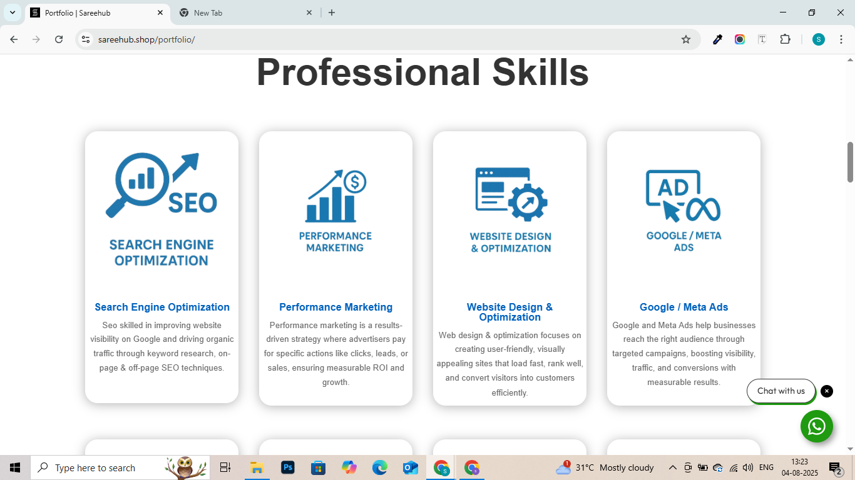Click the address bar URL field
Screen dimensions: 855x480
click(376, 39)
